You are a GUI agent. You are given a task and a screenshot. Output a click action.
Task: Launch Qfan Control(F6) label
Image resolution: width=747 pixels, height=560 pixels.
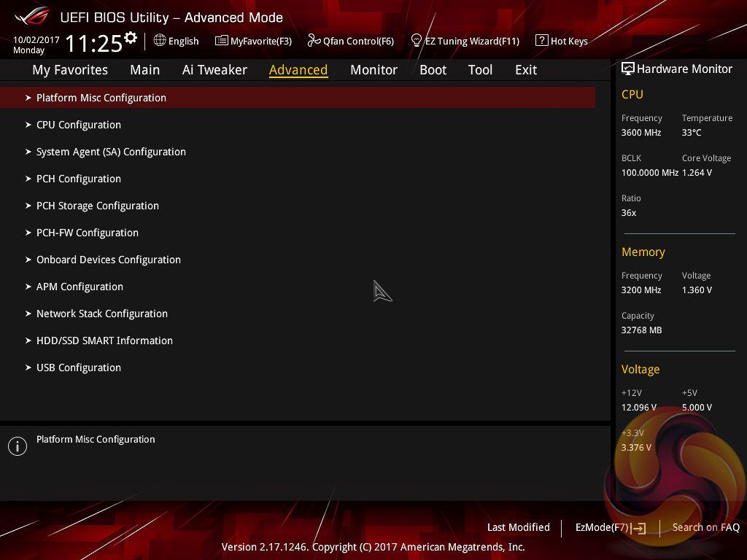coord(358,42)
